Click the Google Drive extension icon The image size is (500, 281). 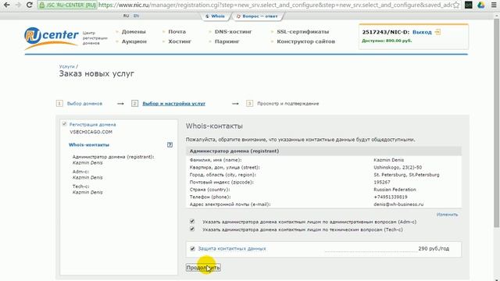pos(481,5)
